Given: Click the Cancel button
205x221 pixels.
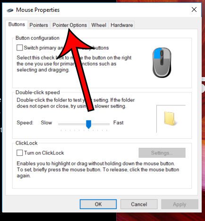Looking at the screenshot, I should (139, 204).
